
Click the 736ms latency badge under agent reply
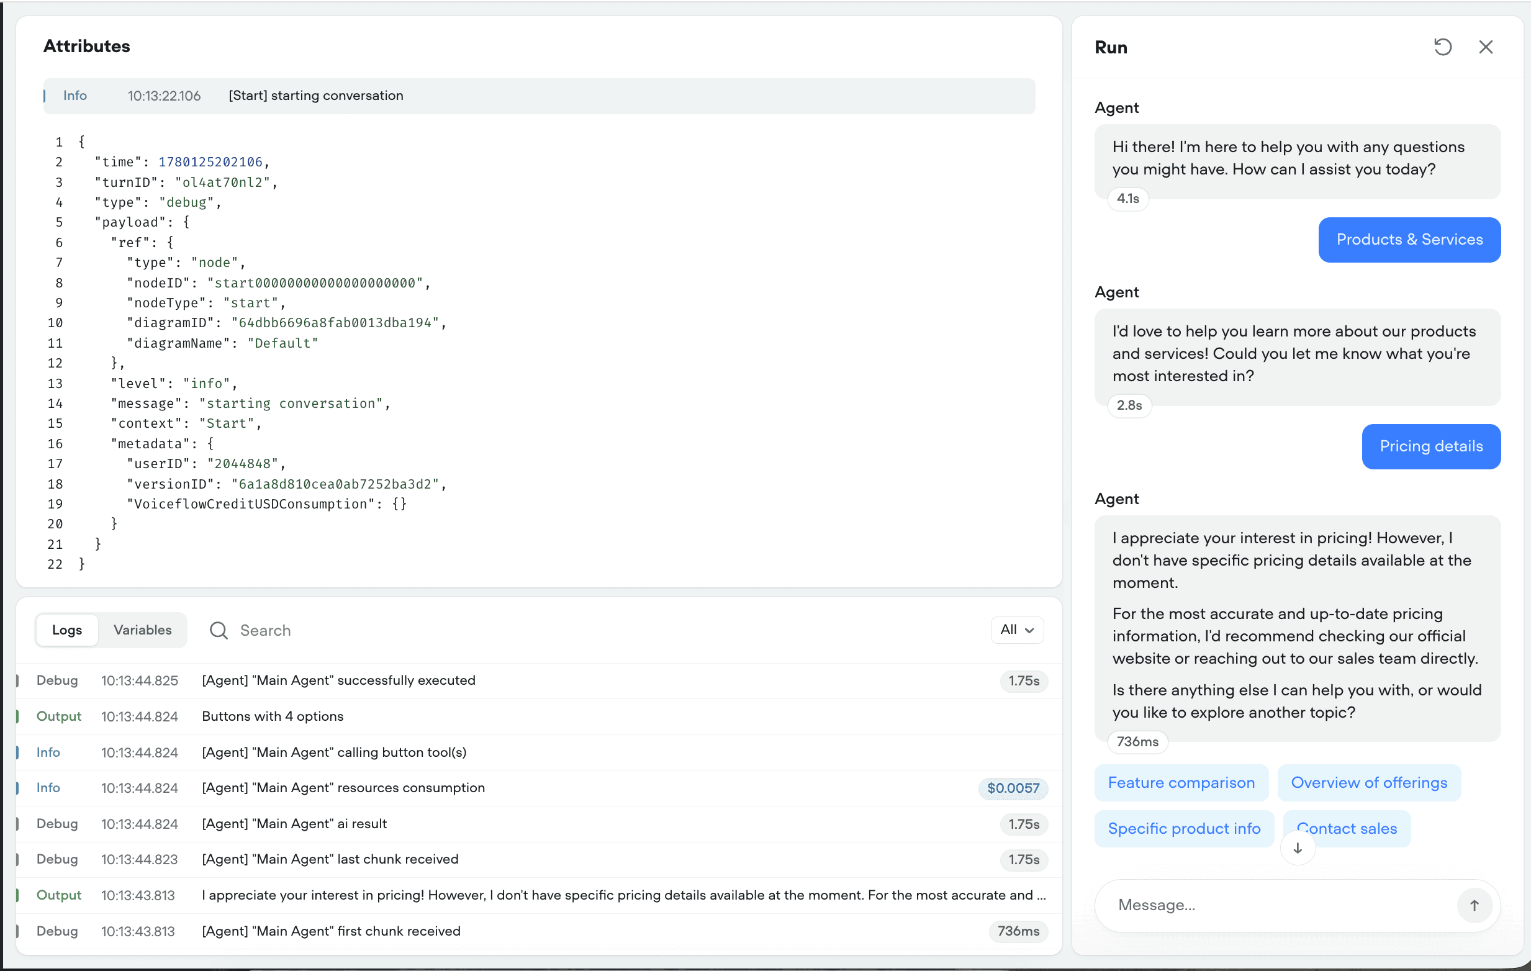(x=1137, y=742)
